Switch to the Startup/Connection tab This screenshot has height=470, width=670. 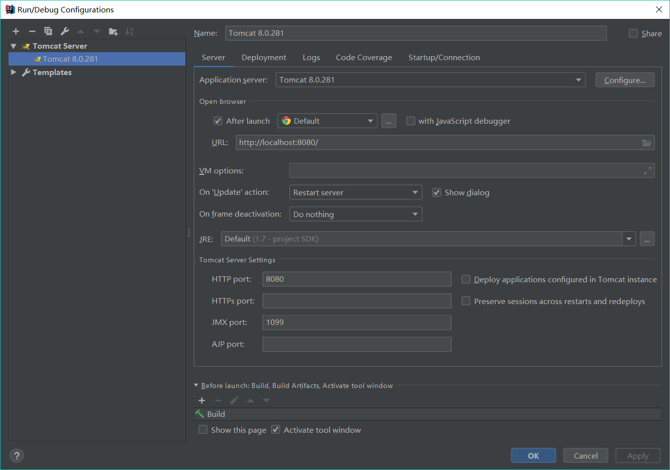444,58
